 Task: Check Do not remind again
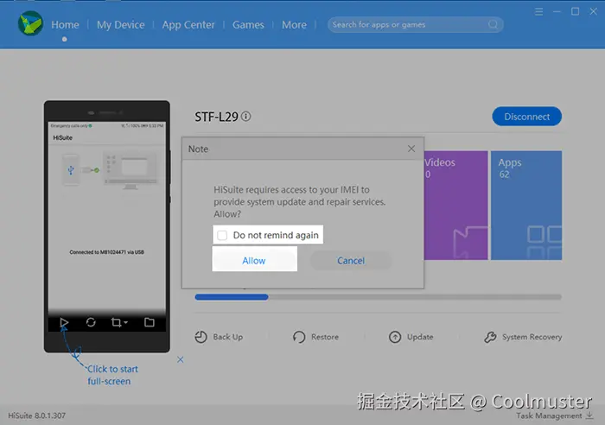222,235
